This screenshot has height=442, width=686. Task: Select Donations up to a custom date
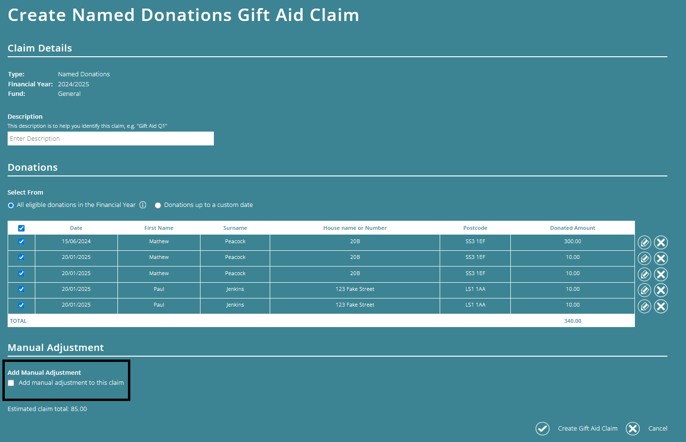tap(158, 205)
